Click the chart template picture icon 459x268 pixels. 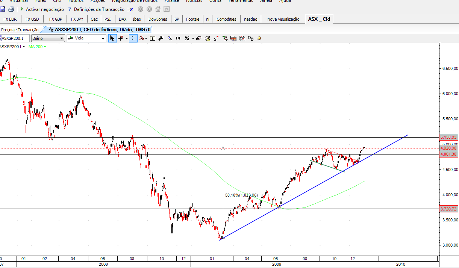[233, 38]
